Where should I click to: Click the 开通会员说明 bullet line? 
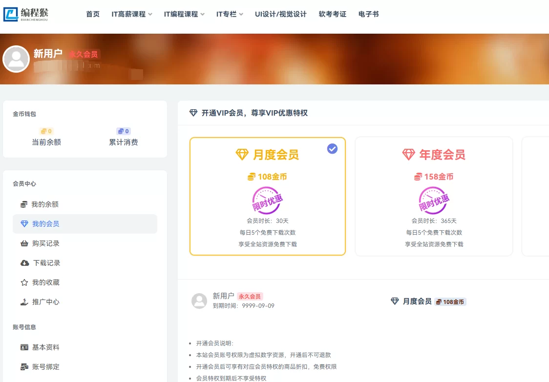point(214,343)
